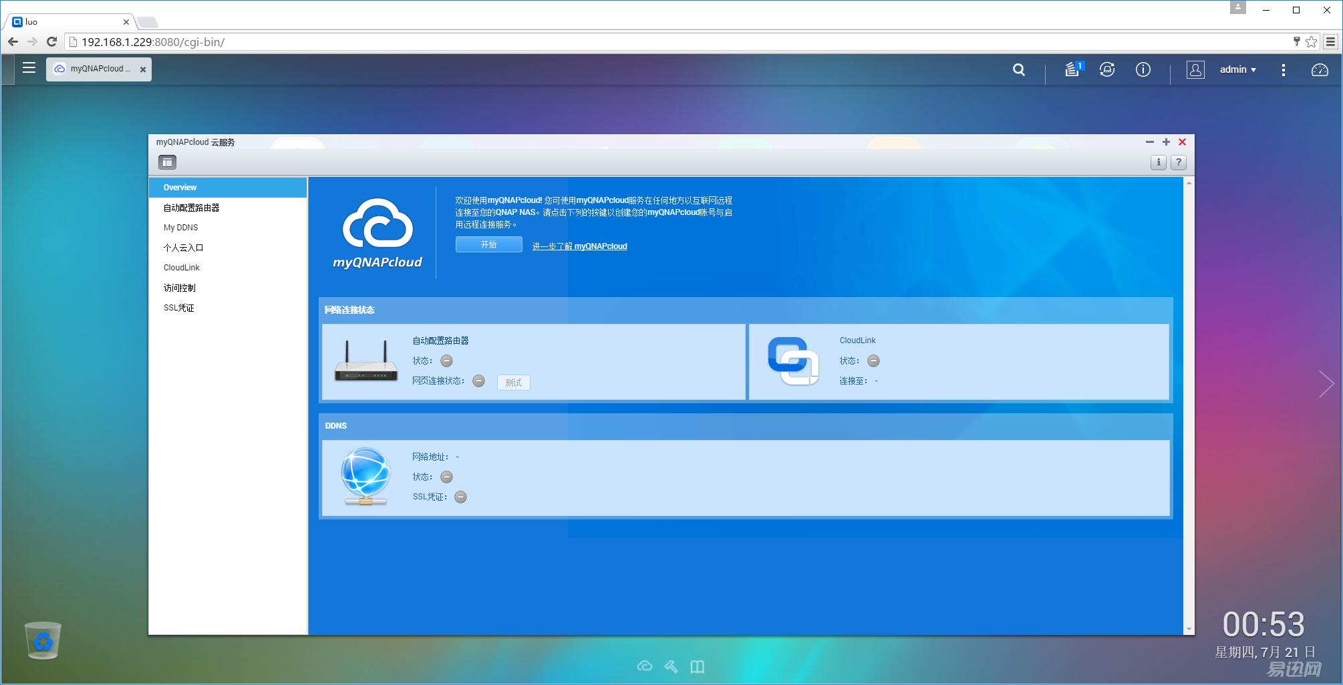Click the DDNS 状态 indicator
This screenshot has width=1343, height=685.
click(x=446, y=477)
